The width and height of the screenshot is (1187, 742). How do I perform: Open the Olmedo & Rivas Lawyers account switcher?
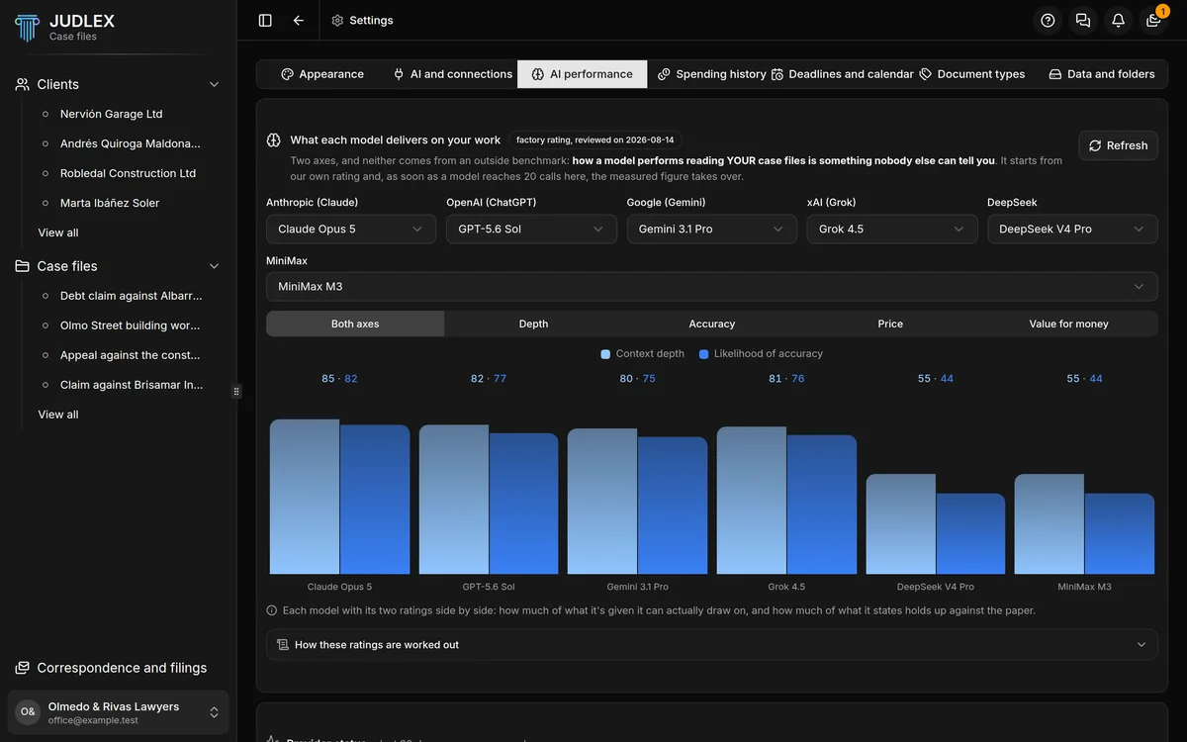119,712
